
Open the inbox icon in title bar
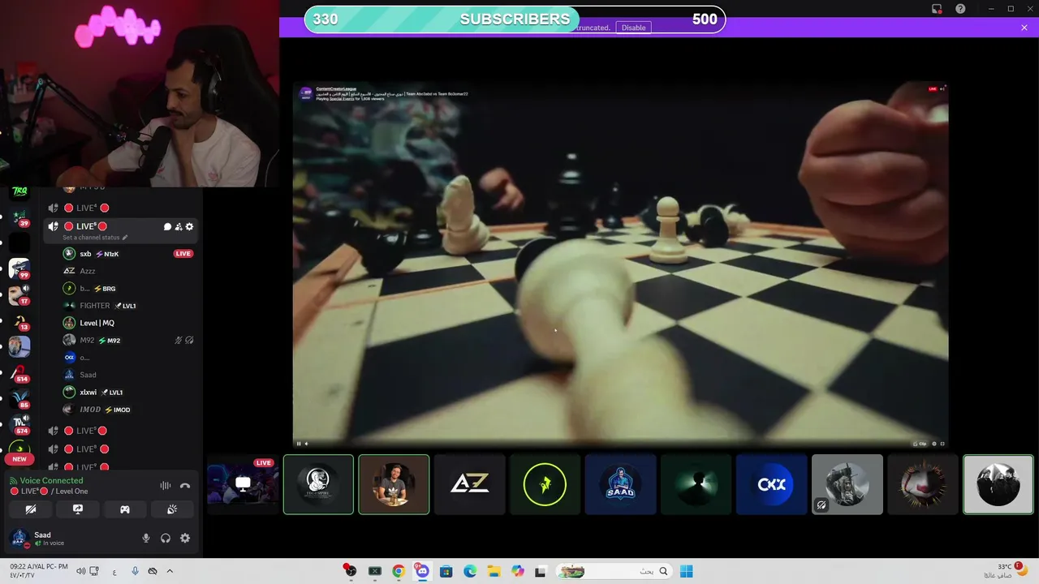(937, 9)
